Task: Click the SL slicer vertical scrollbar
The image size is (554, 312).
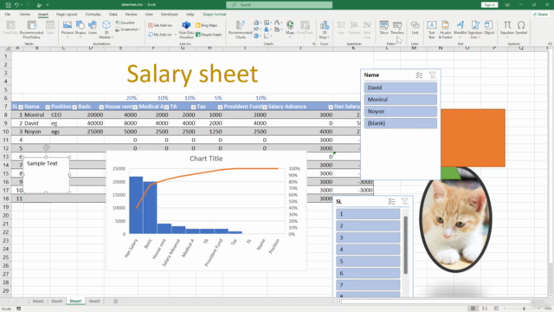Action: coord(406,244)
